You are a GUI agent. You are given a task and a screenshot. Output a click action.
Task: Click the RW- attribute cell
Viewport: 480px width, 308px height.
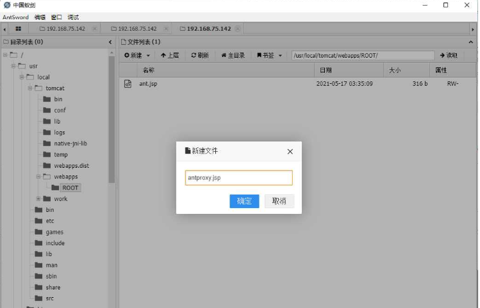pyautogui.click(x=452, y=83)
